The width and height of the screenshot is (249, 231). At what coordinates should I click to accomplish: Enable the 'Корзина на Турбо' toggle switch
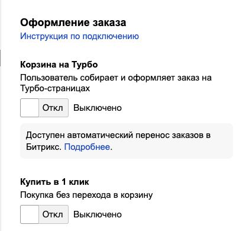[x=44, y=108]
